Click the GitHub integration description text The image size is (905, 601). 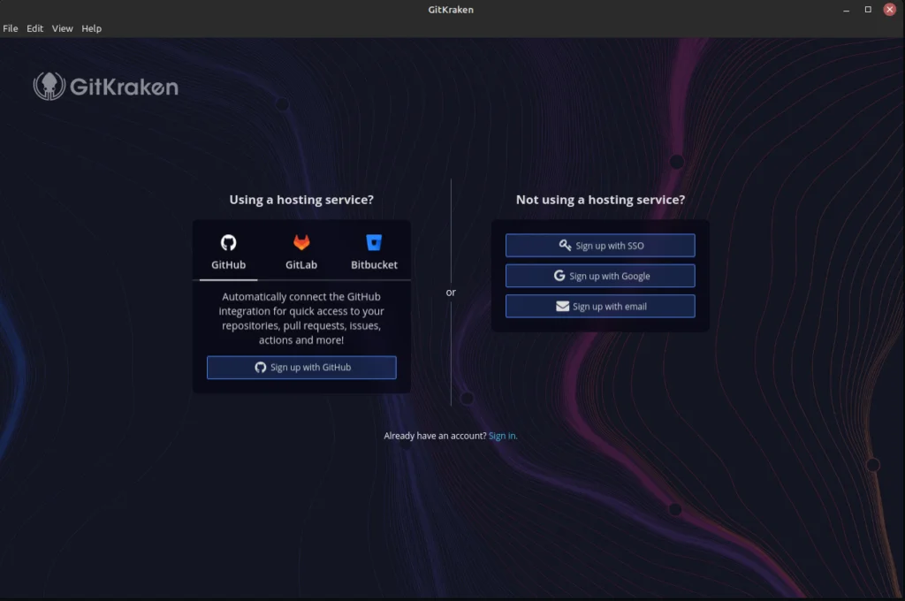(x=301, y=318)
